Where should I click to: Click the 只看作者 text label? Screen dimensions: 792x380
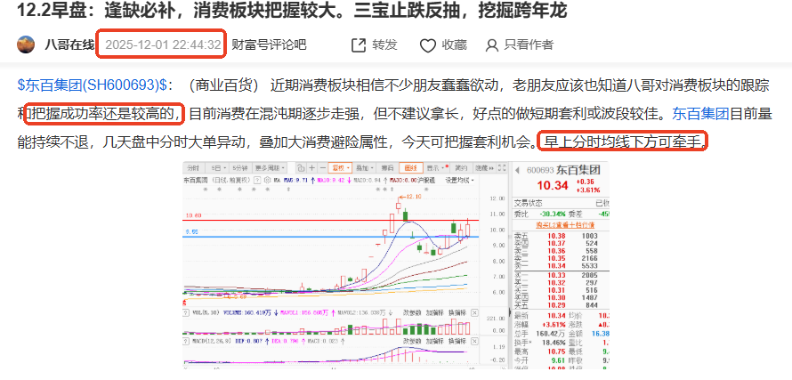pos(529,45)
